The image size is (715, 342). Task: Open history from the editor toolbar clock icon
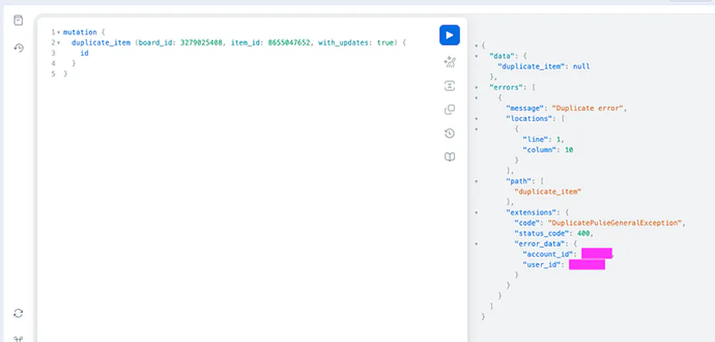tap(450, 133)
